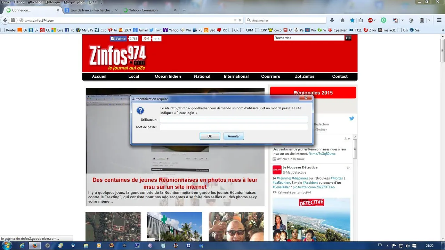Click Annuler in the authentication dialog

click(x=234, y=136)
